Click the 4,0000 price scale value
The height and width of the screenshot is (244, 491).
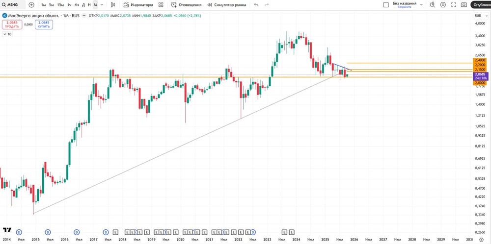pos(480,24)
